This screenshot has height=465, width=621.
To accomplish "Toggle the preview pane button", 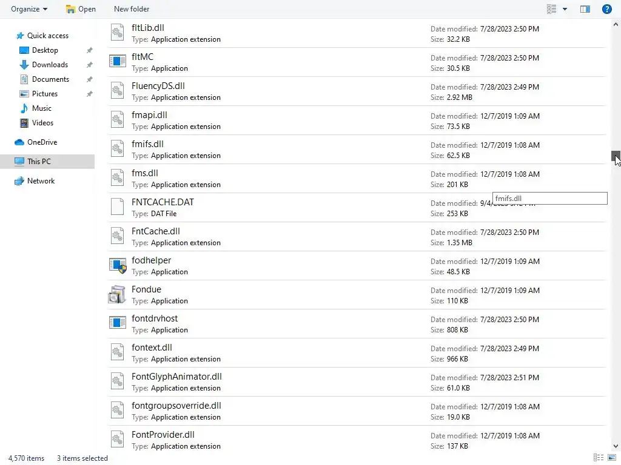I will (x=585, y=9).
